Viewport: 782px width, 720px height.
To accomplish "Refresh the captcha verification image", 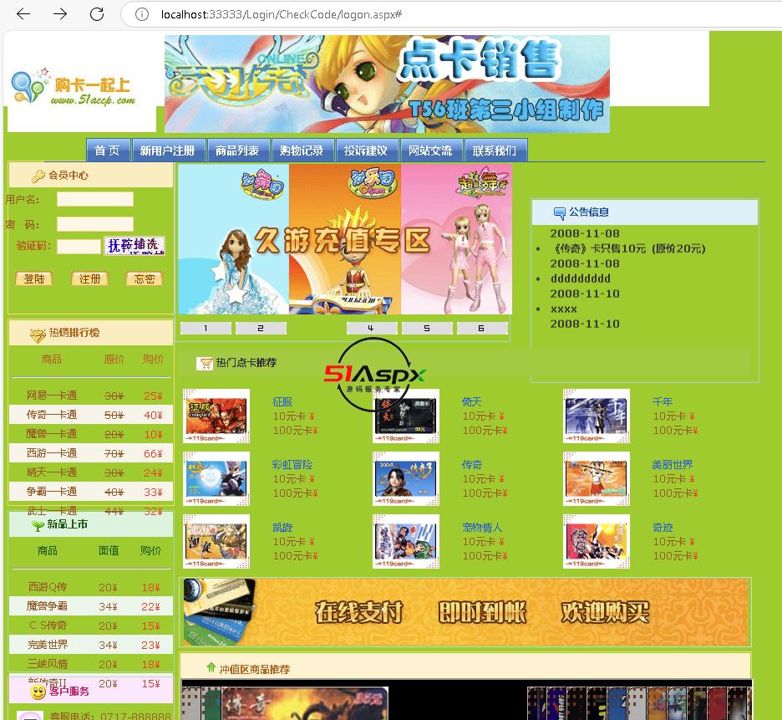I will pyautogui.click(x=135, y=246).
